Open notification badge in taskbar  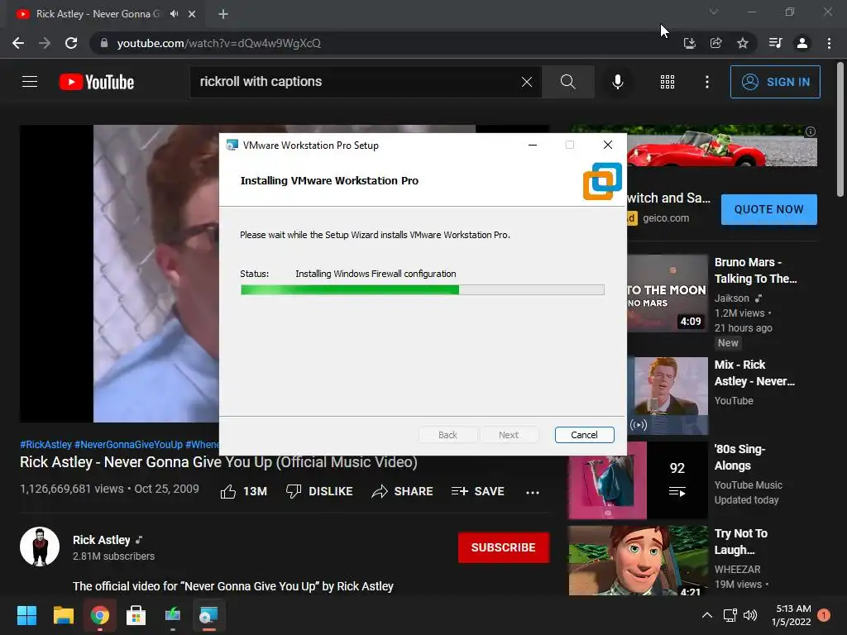pos(824,615)
